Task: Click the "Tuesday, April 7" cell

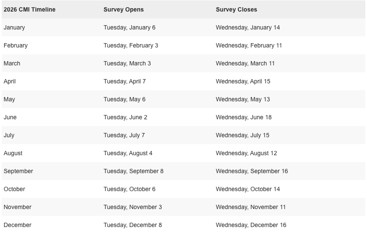Action: 124,81
